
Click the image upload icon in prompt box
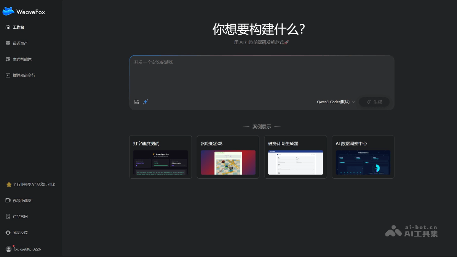[137, 102]
